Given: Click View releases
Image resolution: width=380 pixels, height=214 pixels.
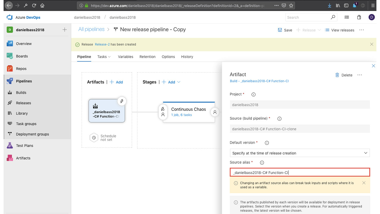Looking at the screenshot, I should [x=339, y=30].
